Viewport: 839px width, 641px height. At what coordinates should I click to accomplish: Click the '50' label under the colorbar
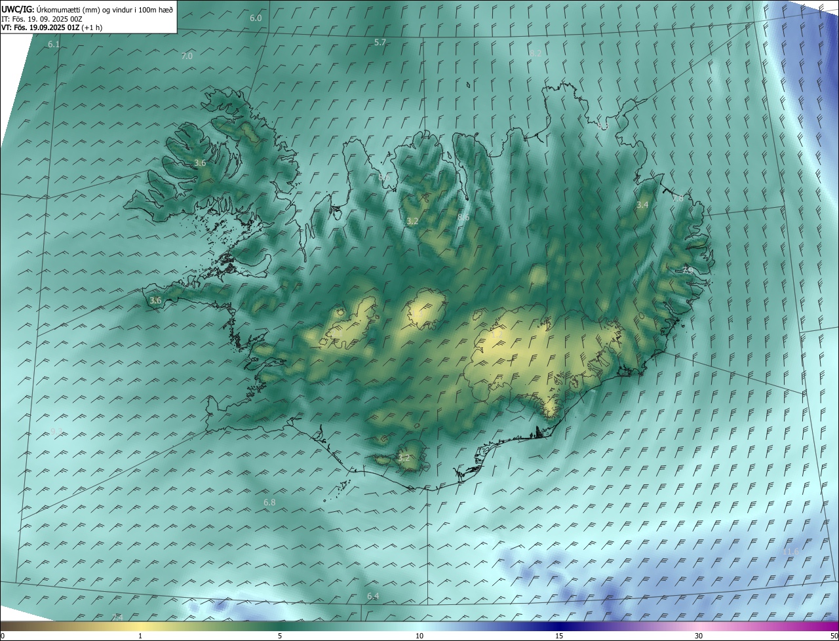click(x=834, y=636)
